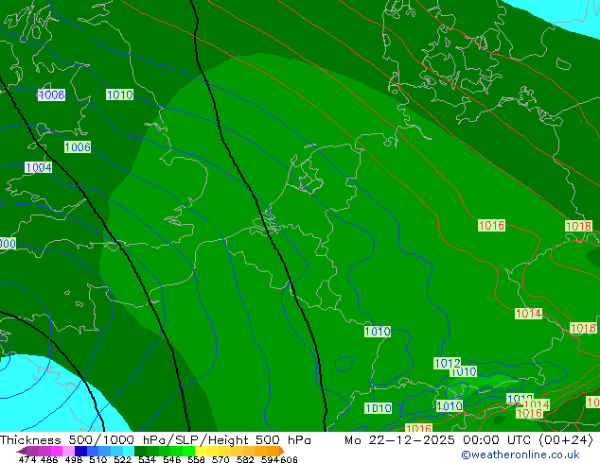The width and height of the screenshot is (600, 463).
Task: Click the map title 'Thickness 500/1000 hPa/SLP/Height 500 hPa'
Action: [x=155, y=440]
